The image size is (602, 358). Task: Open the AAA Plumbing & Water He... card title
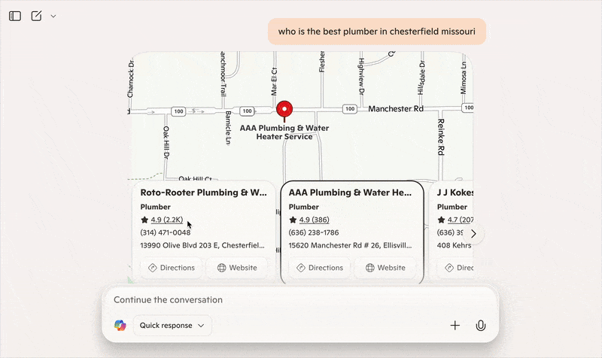coord(350,193)
